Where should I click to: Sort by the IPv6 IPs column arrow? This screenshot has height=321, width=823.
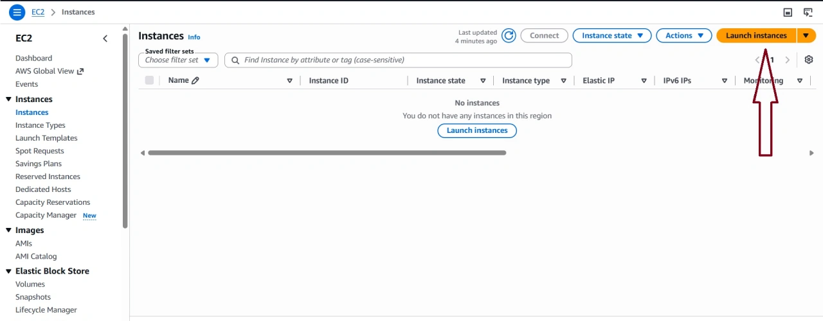724,81
